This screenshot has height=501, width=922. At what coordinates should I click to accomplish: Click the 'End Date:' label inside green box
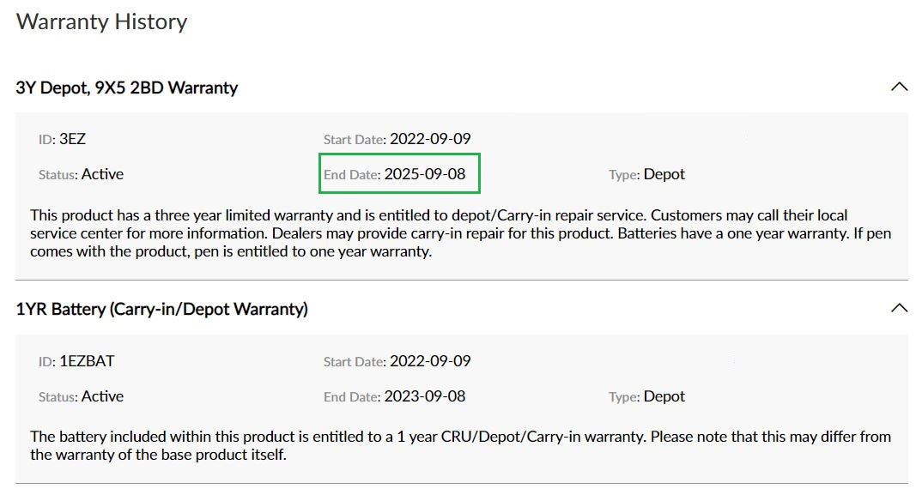(352, 174)
